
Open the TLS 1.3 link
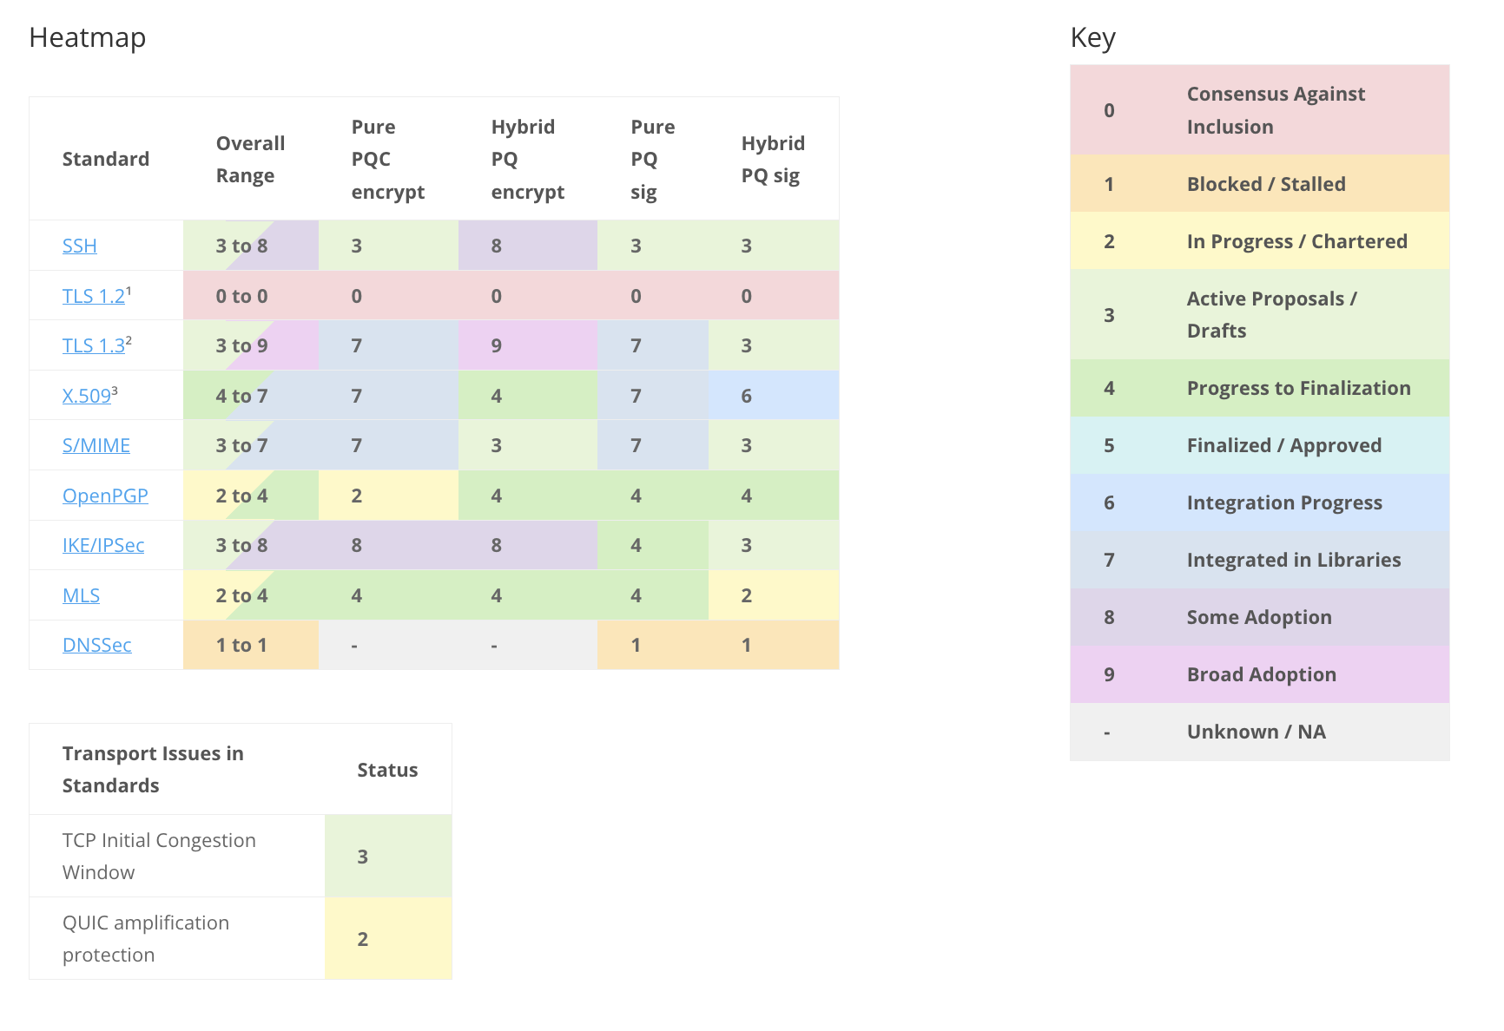pos(93,345)
